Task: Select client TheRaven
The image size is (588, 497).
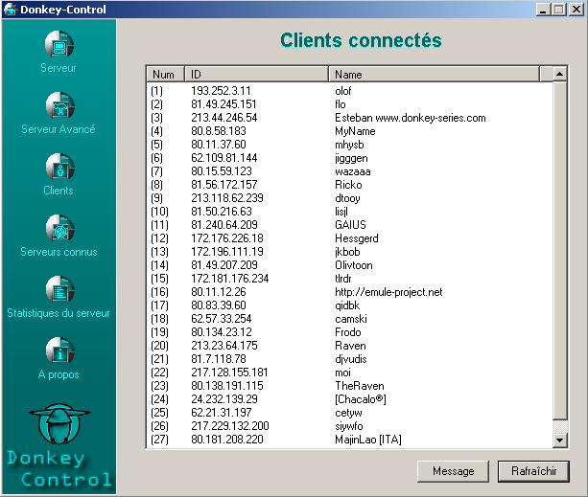Action: tap(349, 386)
